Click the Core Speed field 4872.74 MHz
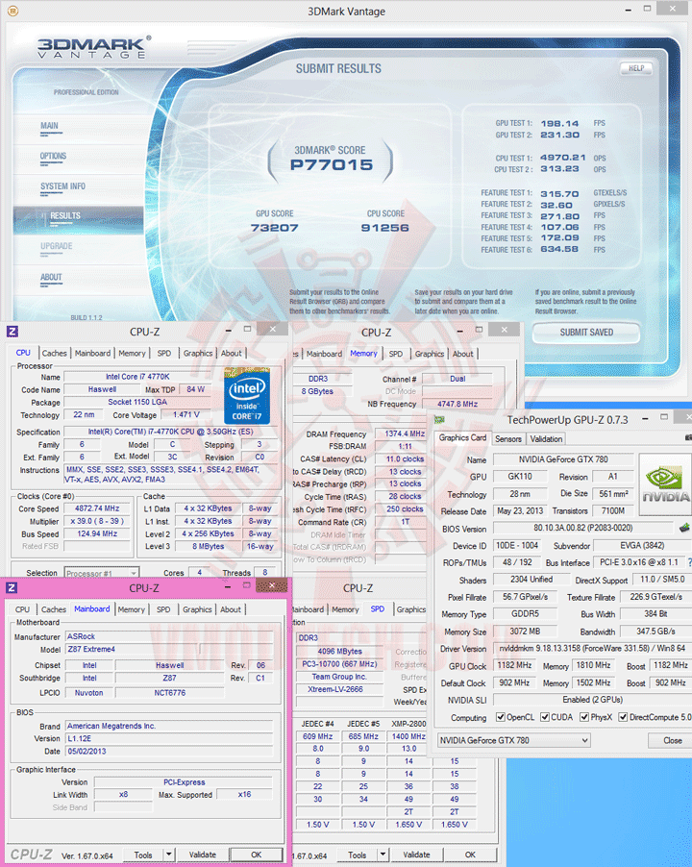 pos(97,508)
